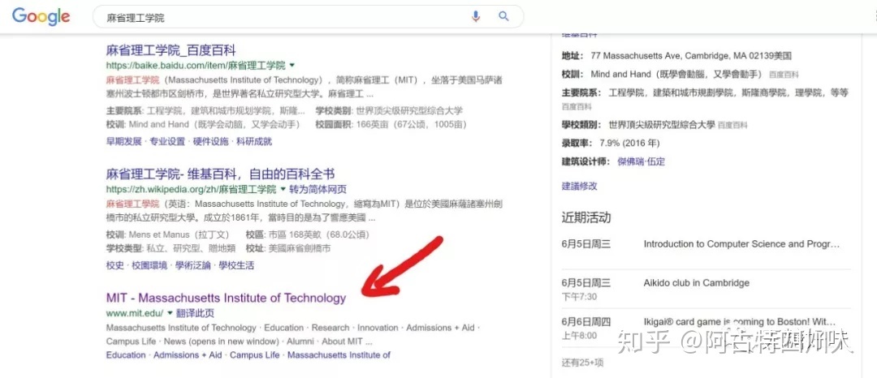This screenshot has width=877, height=378.
Task: Focus the search box containing 麻省理工学院
Action: tap(308, 17)
